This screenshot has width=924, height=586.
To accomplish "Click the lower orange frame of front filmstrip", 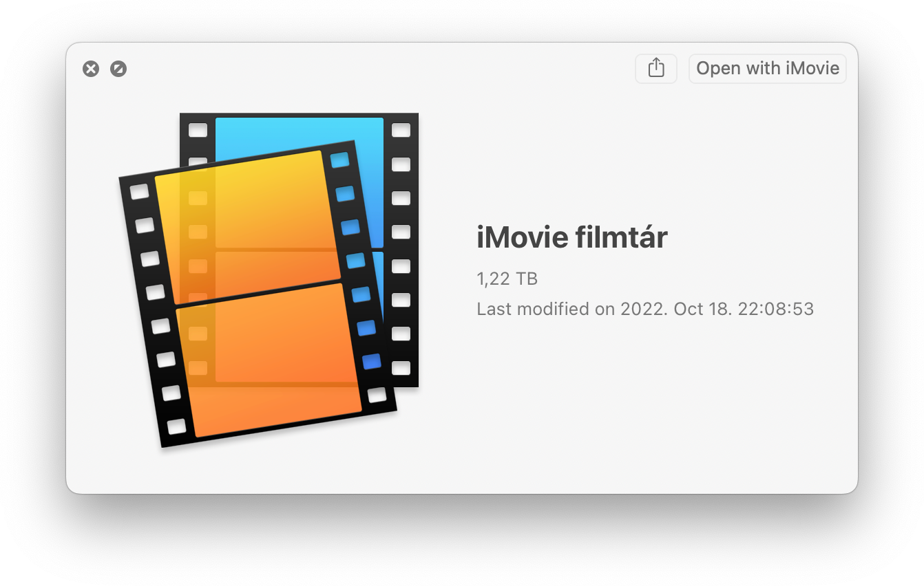I will pos(270,360).
